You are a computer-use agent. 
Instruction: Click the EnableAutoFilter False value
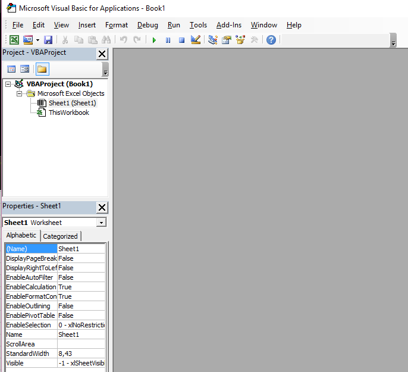click(x=81, y=277)
